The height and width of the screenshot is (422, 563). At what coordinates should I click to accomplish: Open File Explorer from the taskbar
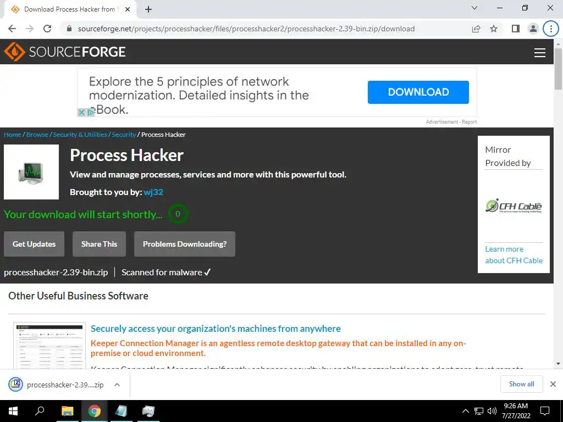pyautogui.click(x=67, y=411)
